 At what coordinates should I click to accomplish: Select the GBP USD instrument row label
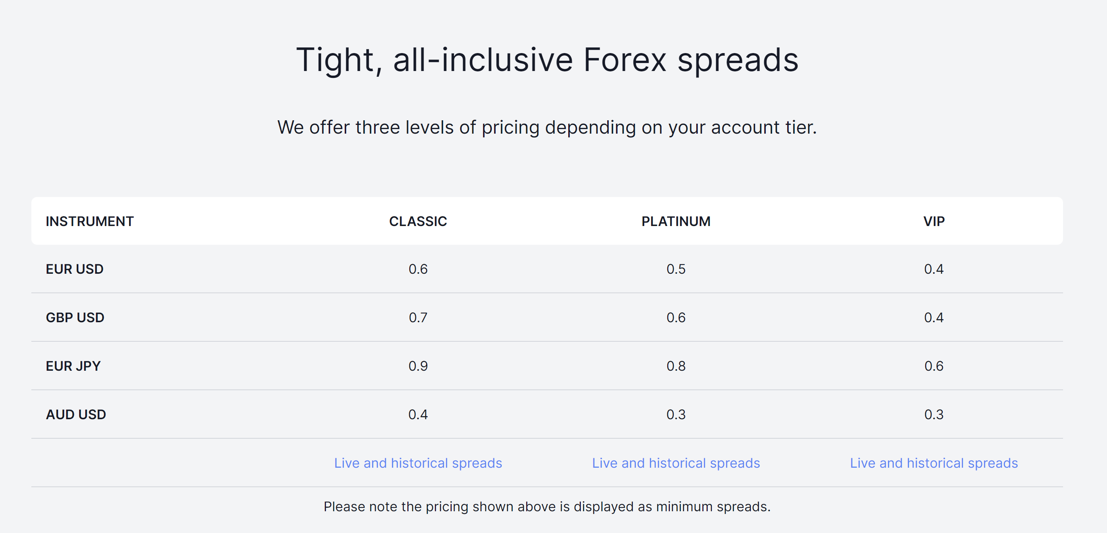coord(75,317)
